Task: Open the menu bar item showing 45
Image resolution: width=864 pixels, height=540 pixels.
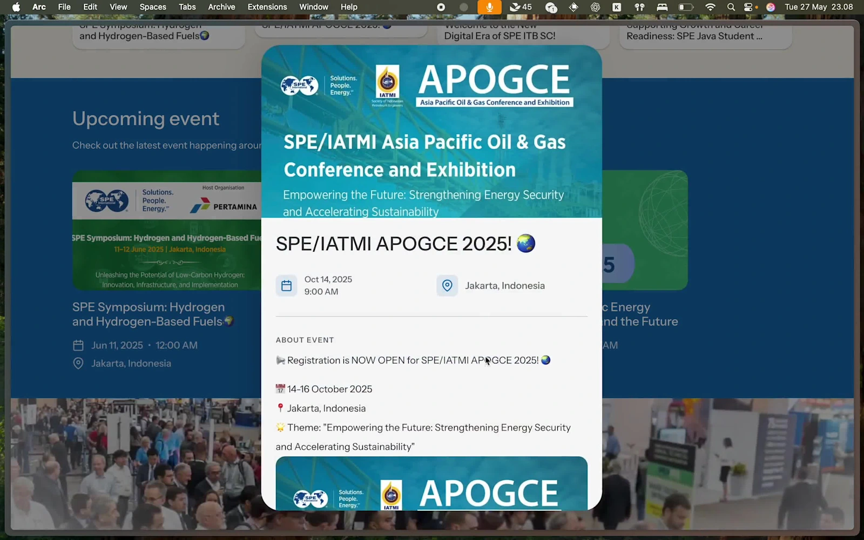Action: pos(521,7)
